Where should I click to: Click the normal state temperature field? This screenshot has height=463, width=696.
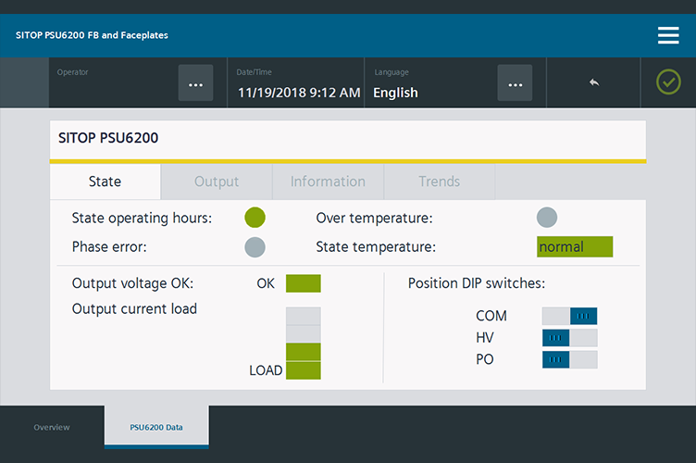coord(575,247)
